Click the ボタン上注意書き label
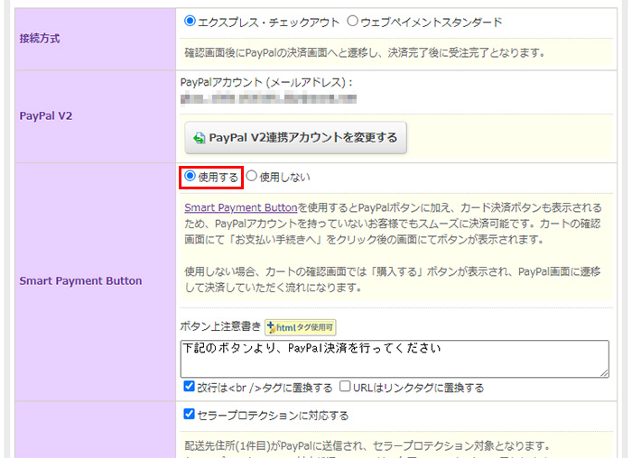 pyautogui.click(x=220, y=326)
